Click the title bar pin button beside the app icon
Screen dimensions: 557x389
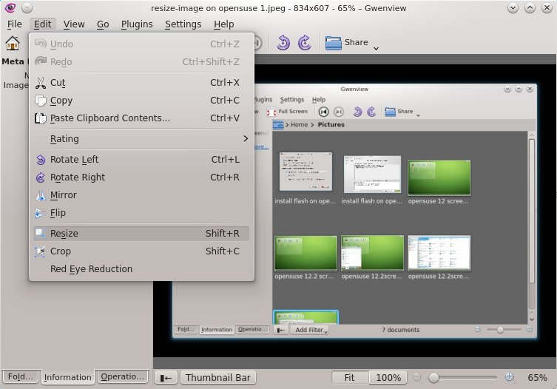coord(27,7)
